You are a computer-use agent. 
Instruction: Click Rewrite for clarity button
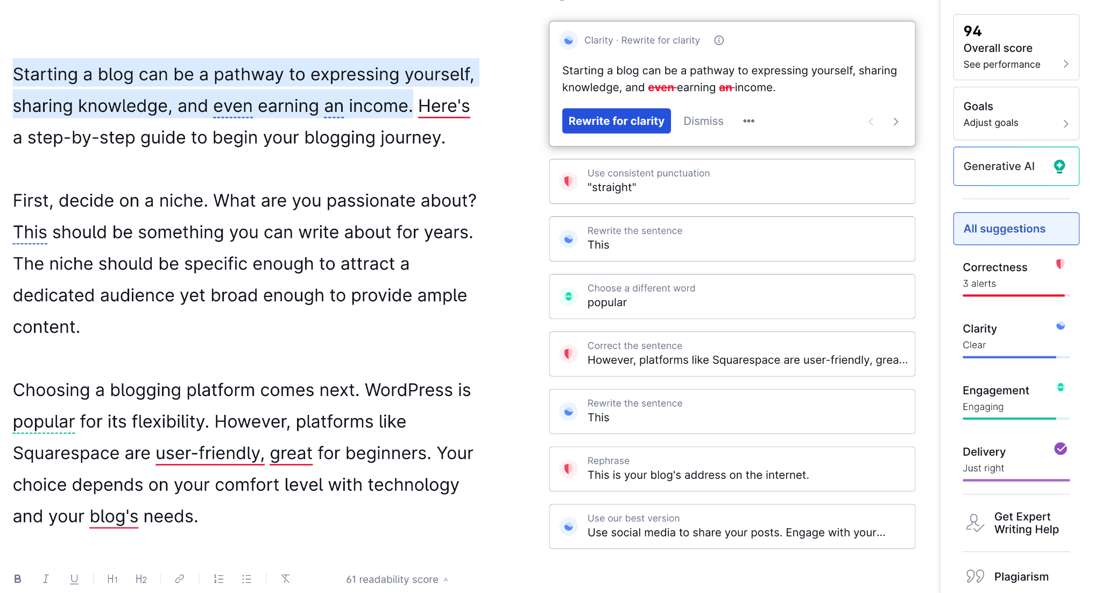tap(616, 121)
